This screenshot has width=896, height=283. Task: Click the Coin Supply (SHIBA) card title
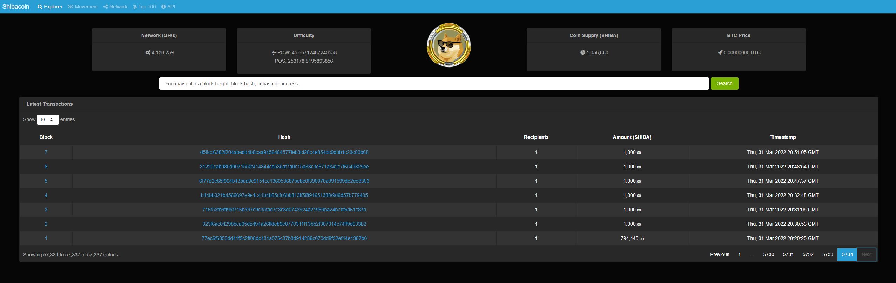point(593,35)
